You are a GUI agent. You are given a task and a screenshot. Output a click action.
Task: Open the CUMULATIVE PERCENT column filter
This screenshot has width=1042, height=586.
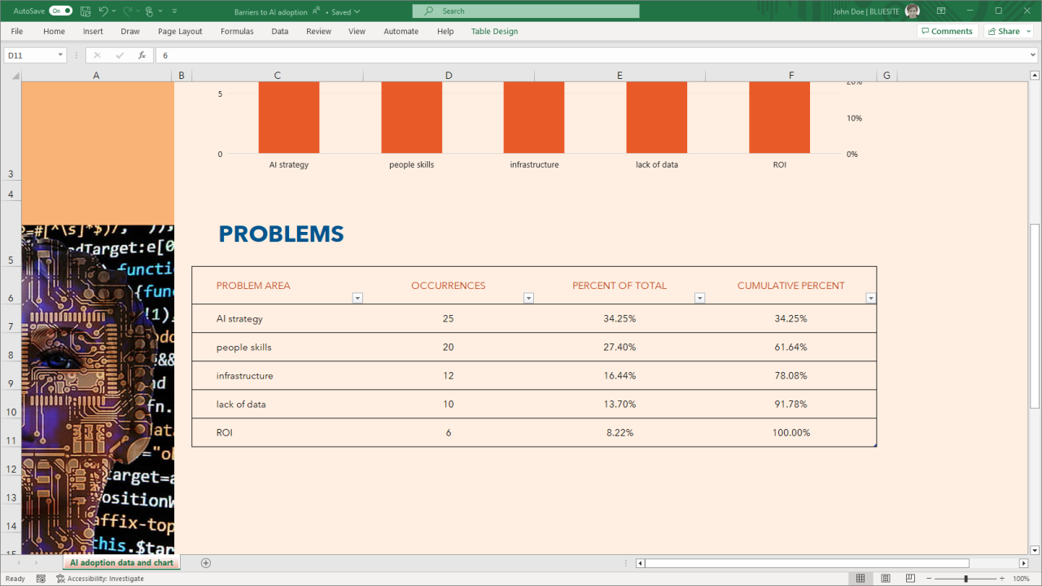870,298
